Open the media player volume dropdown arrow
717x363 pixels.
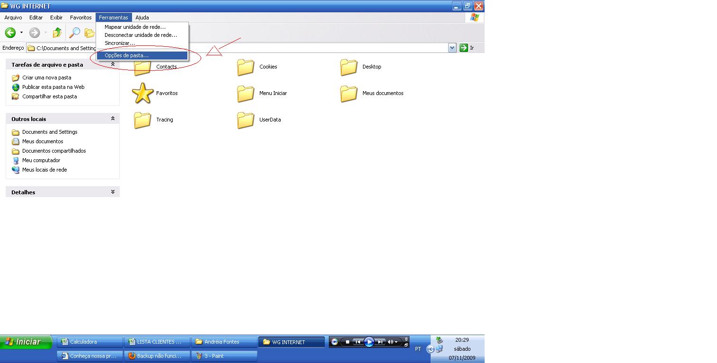(397, 342)
